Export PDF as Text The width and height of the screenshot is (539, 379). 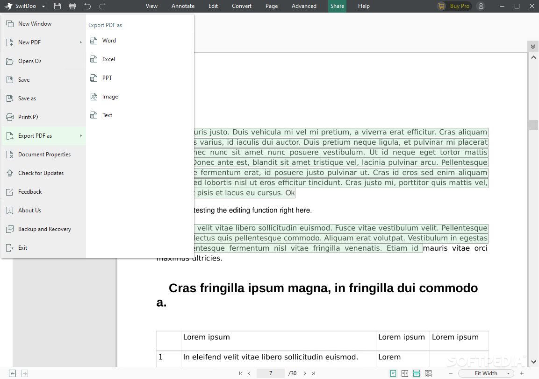[x=140, y=115]
